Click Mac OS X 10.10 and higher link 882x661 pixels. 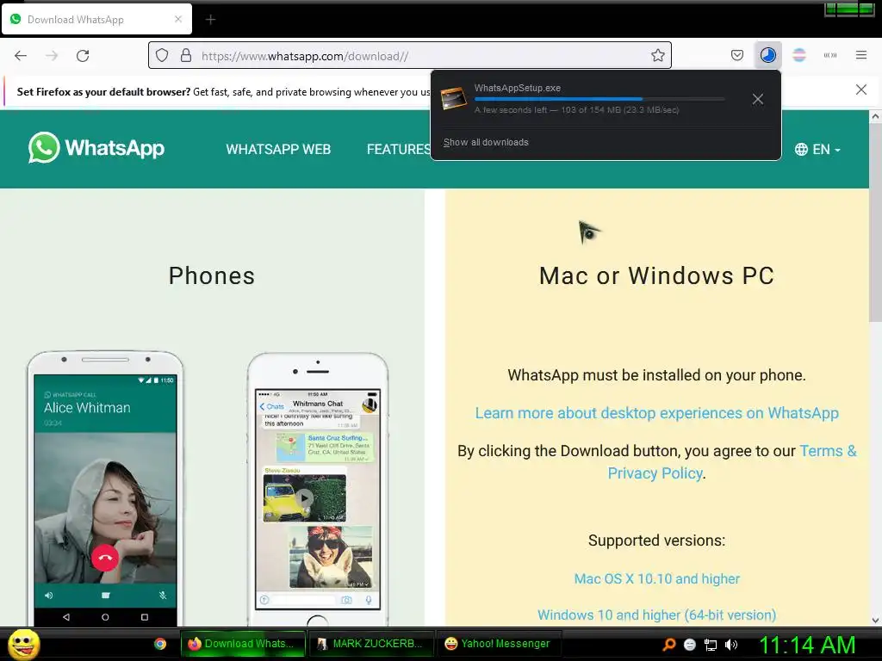pos(656,578)
